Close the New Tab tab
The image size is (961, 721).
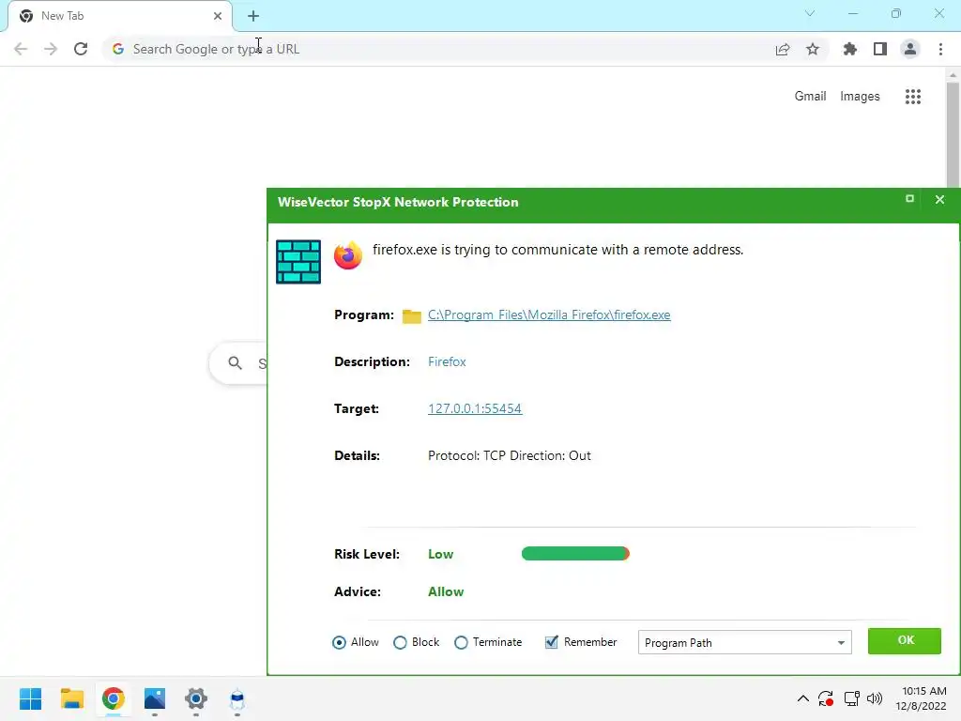218,16
